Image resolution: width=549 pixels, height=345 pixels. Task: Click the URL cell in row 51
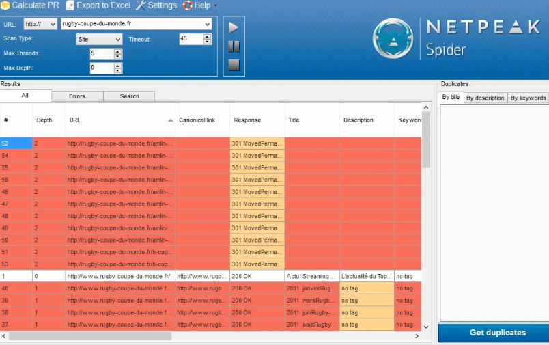120,252
